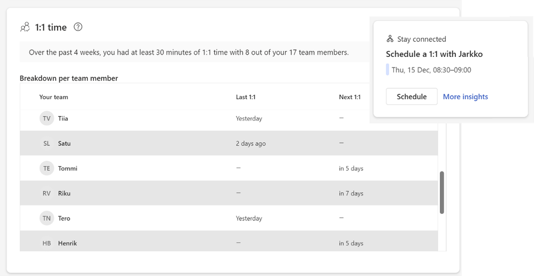The width and height of the screenshot is (534, 276).
Task: Click Riku's next 1:1 'in 7 days'
Action: (350, 193)
